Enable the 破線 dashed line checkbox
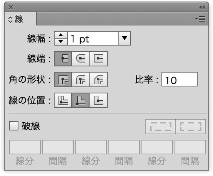Viewport: 213px width, 176px height. click(14, 126)
